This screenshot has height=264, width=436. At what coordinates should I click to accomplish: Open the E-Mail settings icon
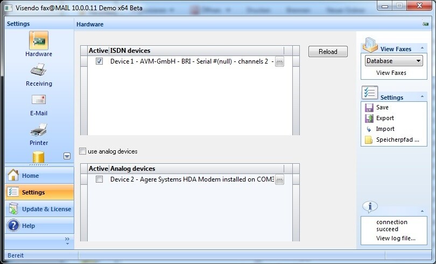39,100
